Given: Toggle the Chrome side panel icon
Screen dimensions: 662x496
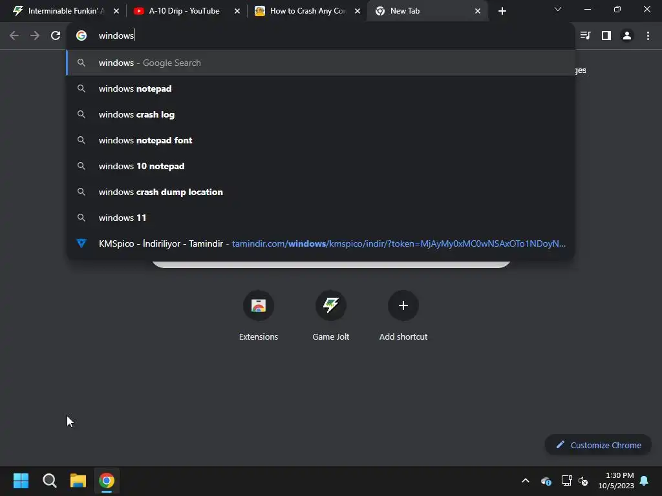Looking at the screenshot, I should [x=606, y=36].
